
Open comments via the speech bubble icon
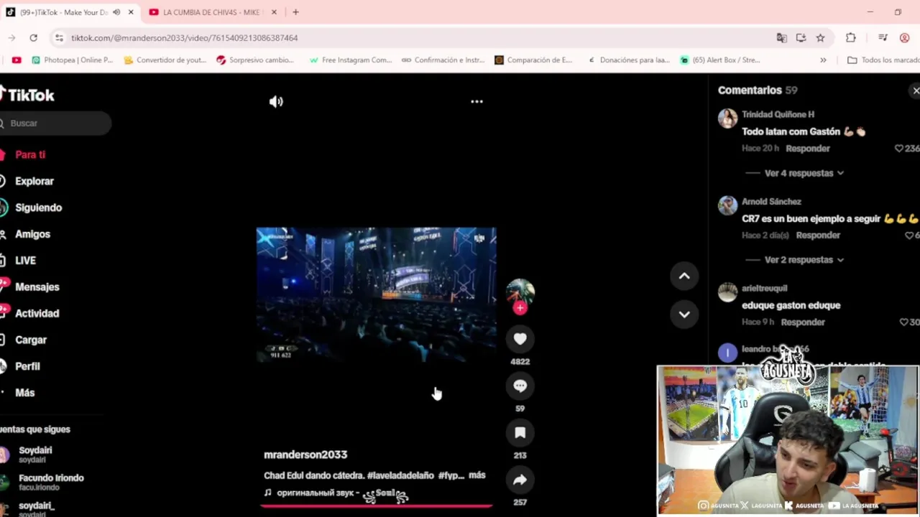click(520, 386)
